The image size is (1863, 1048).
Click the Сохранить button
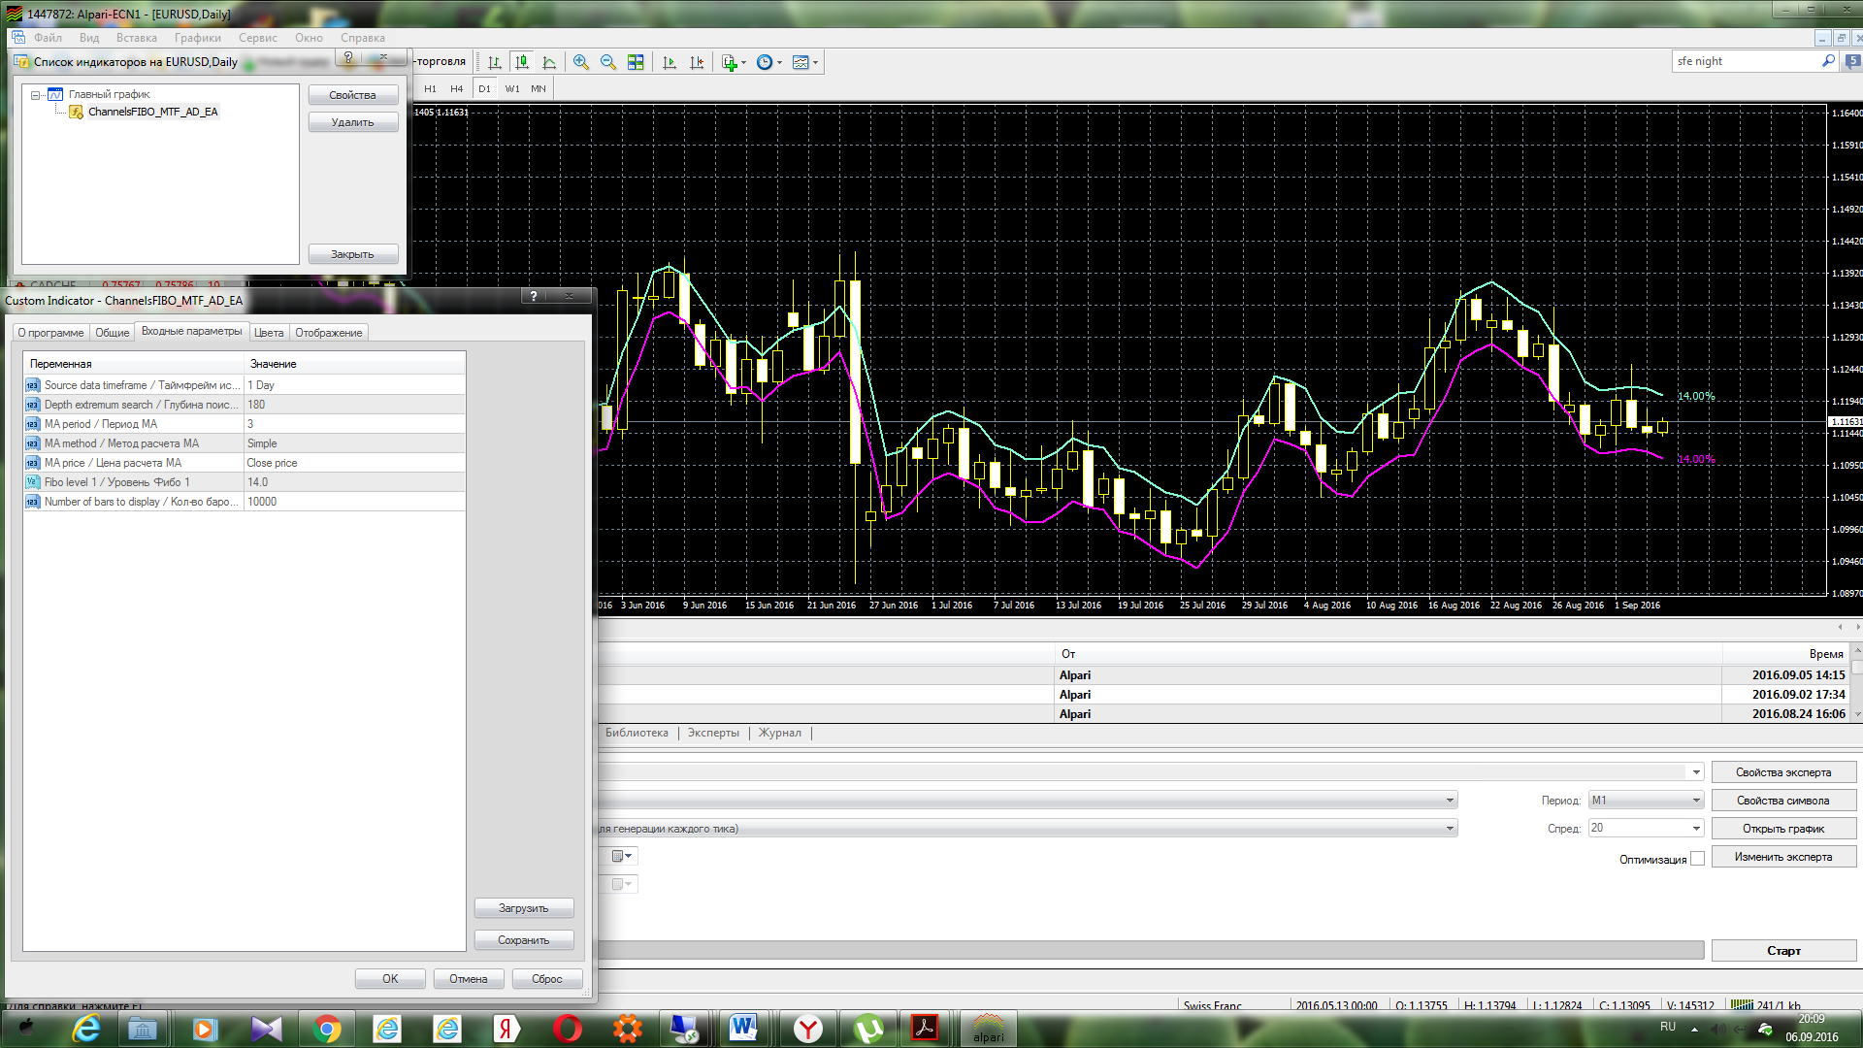[524, 940]
